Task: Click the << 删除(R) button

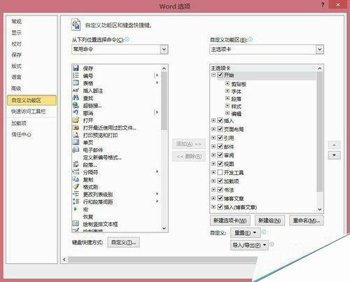Action: 189,157
